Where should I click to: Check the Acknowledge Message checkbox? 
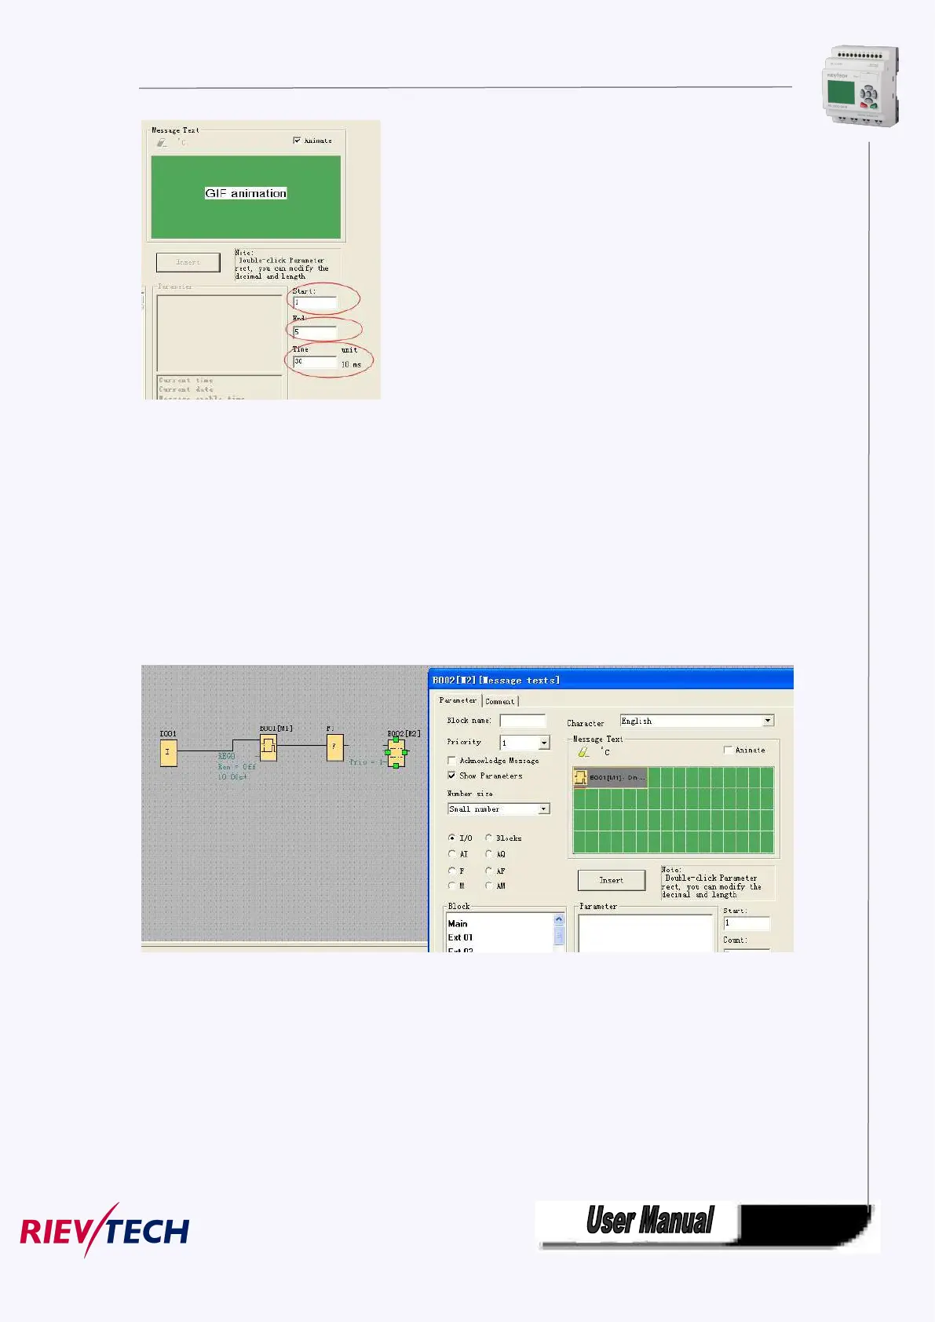451,760
